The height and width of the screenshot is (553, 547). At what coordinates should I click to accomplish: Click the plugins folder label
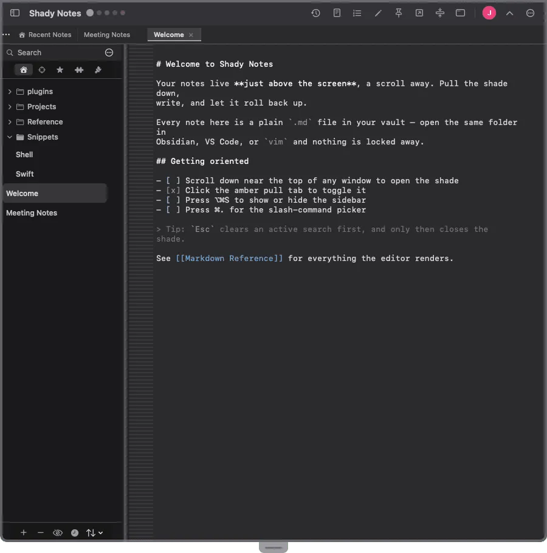point(40,92)
